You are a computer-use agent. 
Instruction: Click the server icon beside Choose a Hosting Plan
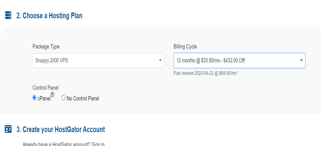click(x=8, y=15)
